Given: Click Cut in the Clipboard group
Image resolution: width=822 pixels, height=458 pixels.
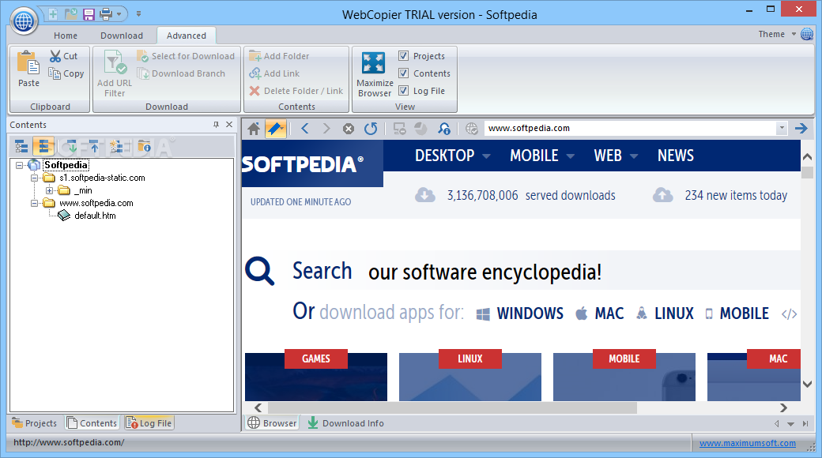Looking at the screenshot, I should click(x=64, y=56).
